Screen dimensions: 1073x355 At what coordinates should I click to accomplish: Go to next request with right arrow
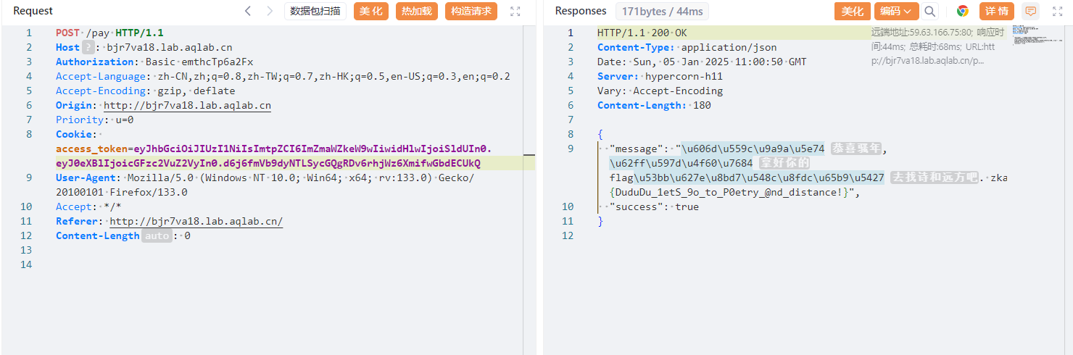tap(270, 11)
